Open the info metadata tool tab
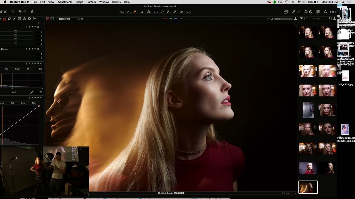This screenshot has height=199, width=355. (24, 19)
